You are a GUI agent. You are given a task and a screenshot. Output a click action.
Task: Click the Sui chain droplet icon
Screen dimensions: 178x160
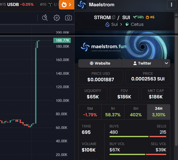(107, 24)
